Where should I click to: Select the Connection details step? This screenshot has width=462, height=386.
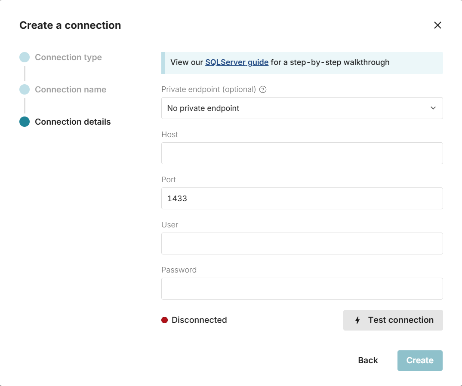[73, 122]
